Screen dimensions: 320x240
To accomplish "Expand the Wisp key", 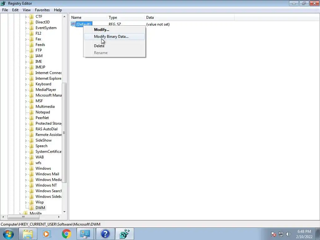I will [26, 202].
